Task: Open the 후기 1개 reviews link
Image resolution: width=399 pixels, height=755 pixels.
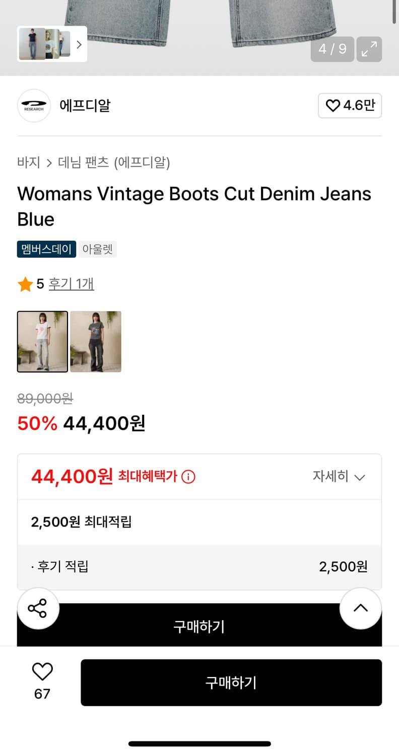Action: click(72, 283)
